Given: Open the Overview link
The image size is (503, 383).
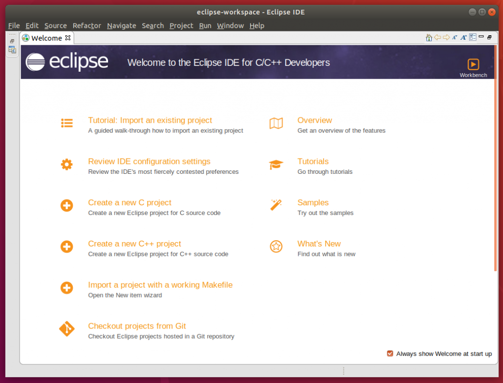Looking at the screenshot, I should tap(314, 120).
